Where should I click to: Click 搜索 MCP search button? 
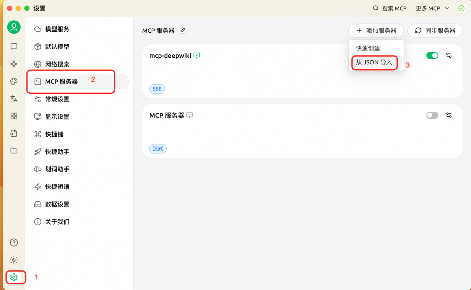(x=390, y=8)
